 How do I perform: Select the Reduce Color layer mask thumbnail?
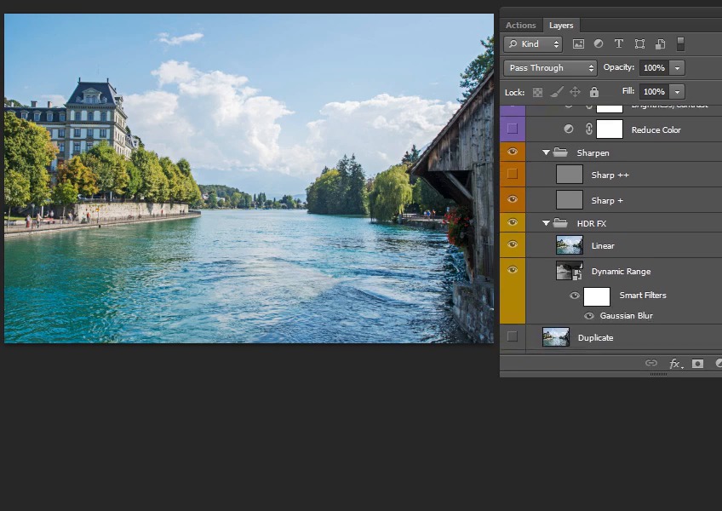pos(610,129)
